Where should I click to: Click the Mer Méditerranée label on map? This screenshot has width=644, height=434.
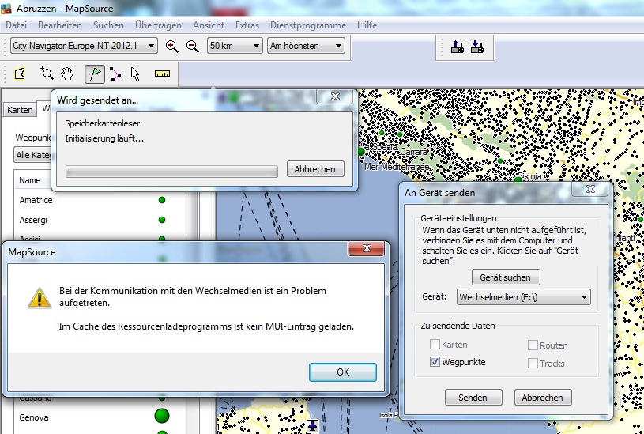(397, 167)
